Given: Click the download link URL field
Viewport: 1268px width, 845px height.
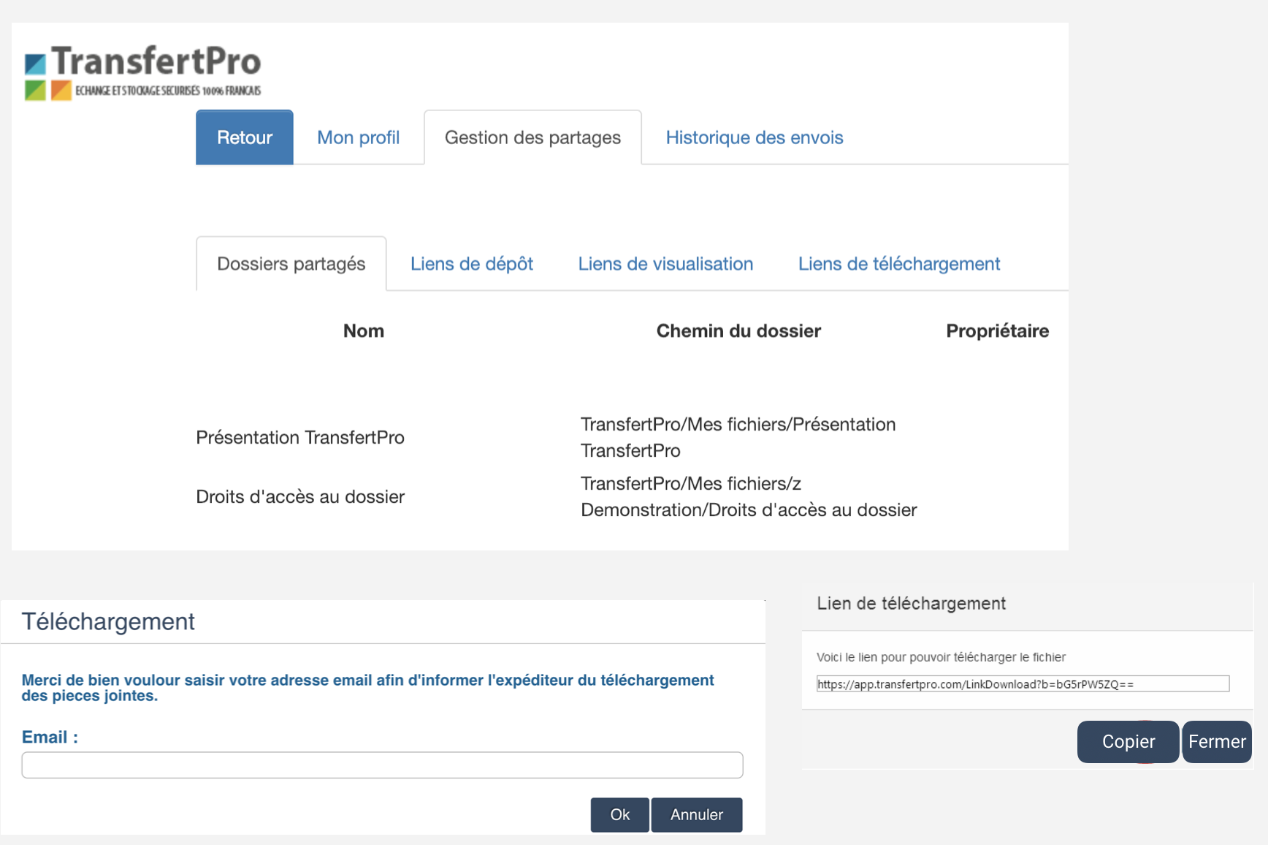Looking at the screenshot, I should click(x=1023, y=684).
